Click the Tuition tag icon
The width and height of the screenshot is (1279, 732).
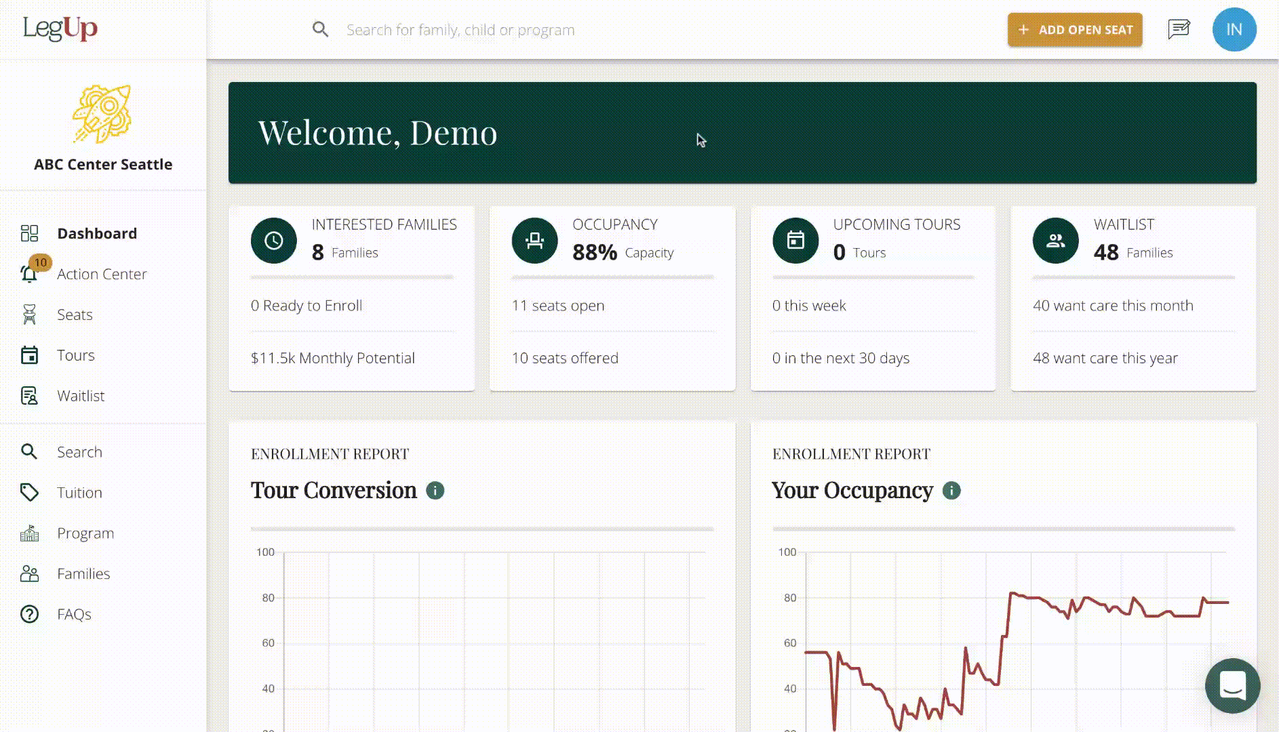click(x=29, y=493)
